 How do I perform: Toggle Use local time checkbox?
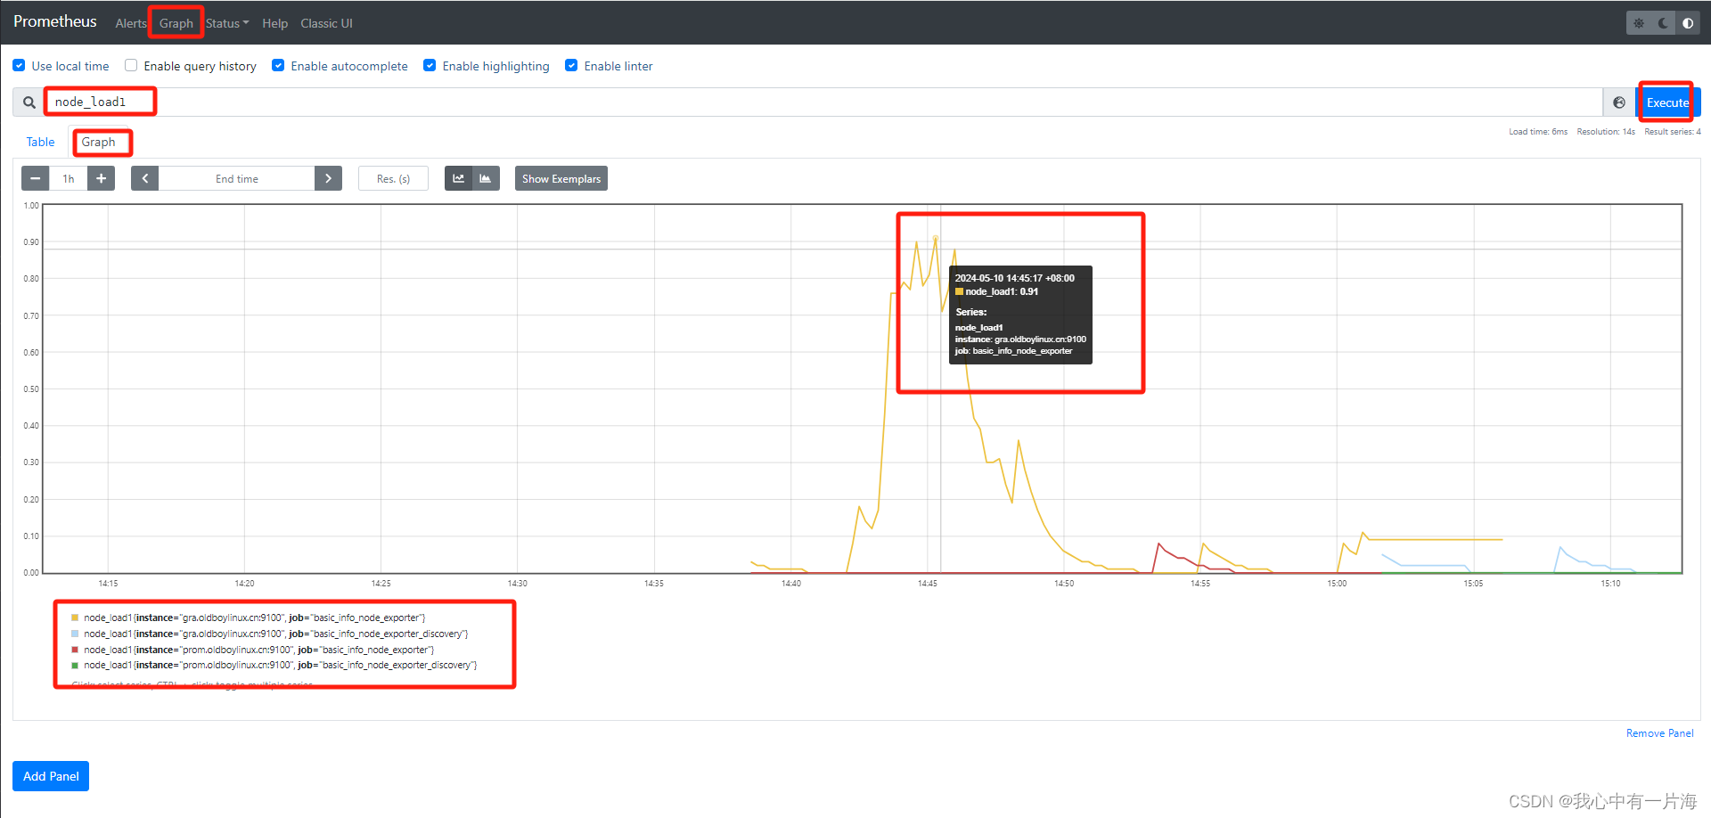click(19, 65)
